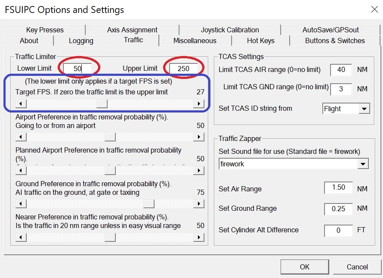Screen dimensions: 383x278
Task: Click the FT unit label
Action: (361, 230)
